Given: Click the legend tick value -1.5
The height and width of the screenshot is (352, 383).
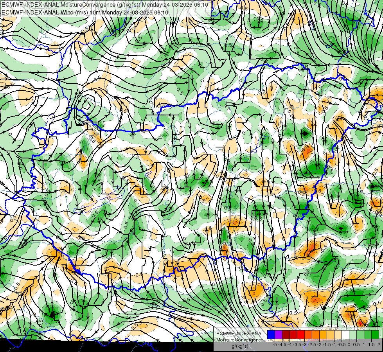Looking at the screenshot, I should (x=327, y=345).
